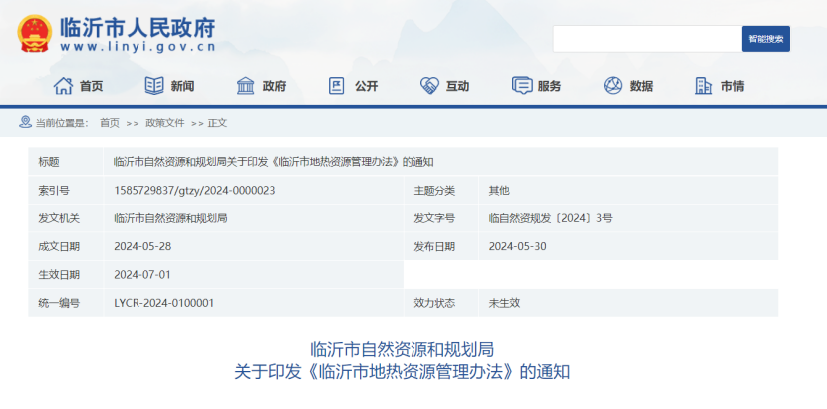The image size is (827, 409).
Task: Click the pie chart icon beside 数据
Action: 613,86
